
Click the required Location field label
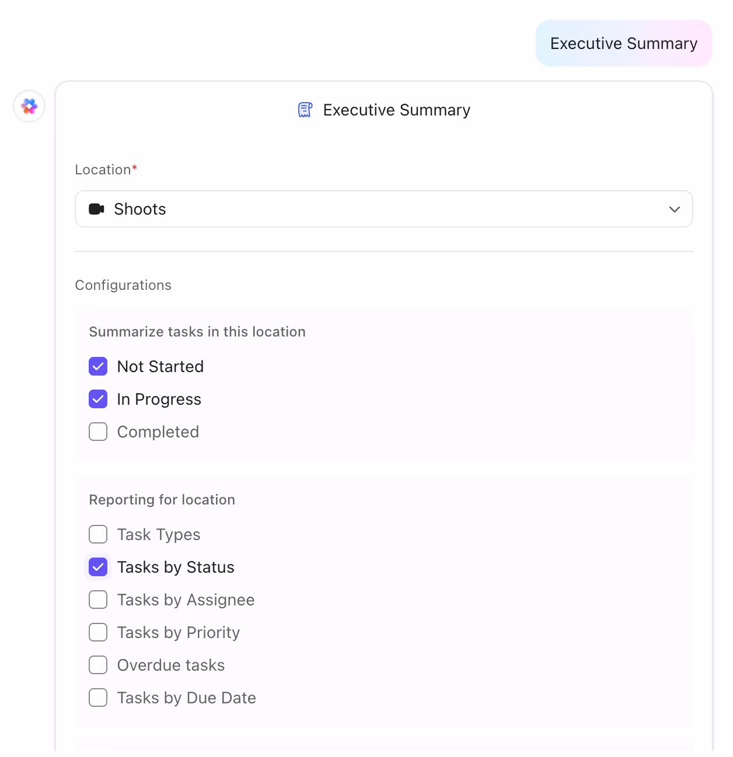point(106,169)
